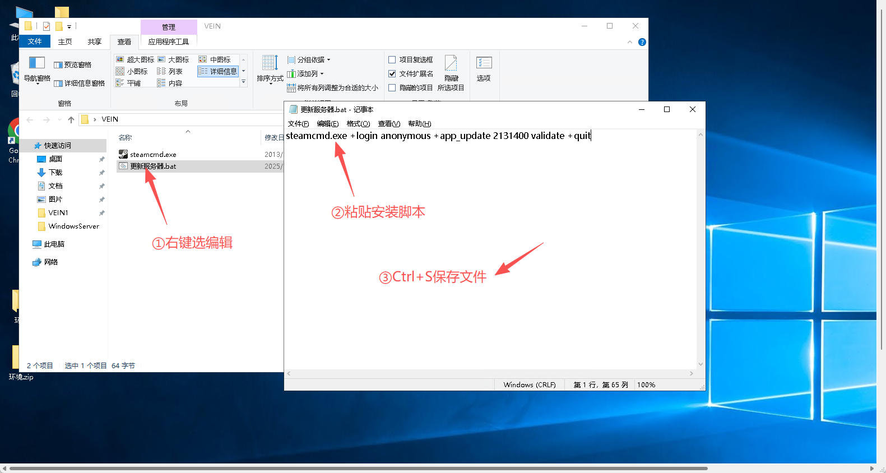Click the Options (选项) icon
Viewport: 886px width, 473px height.
pos(484,63)
